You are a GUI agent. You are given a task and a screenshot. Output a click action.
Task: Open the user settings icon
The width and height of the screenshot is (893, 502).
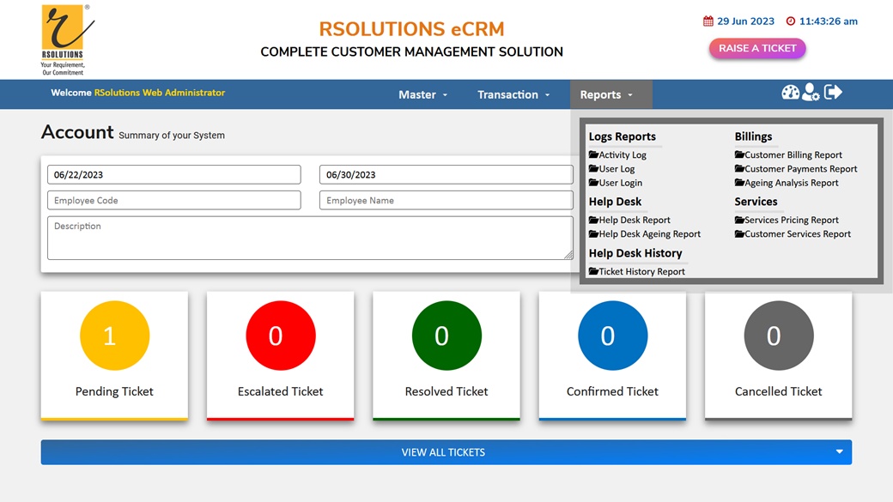[811, 93]
